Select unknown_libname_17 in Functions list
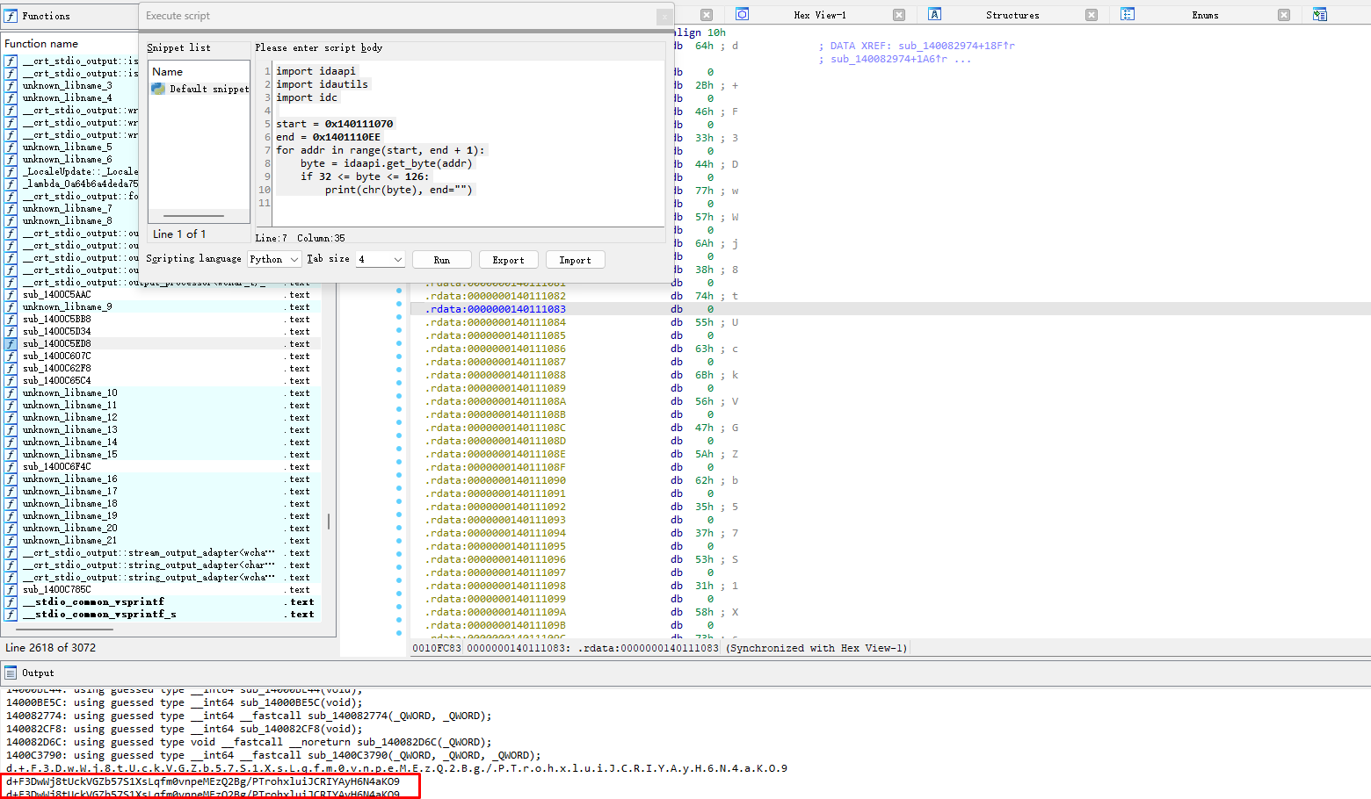 pos(70,492)
